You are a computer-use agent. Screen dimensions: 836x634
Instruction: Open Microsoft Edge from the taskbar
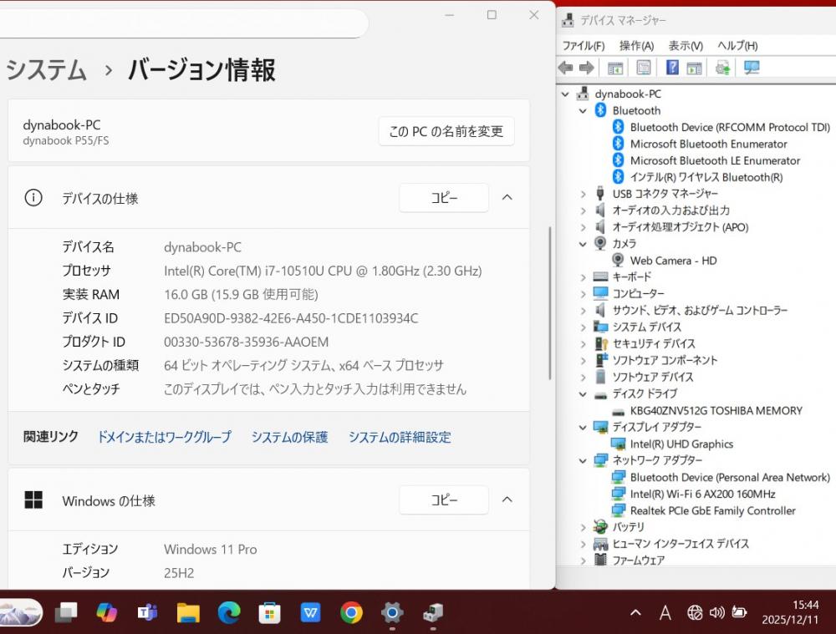click(x=229, y=613)
